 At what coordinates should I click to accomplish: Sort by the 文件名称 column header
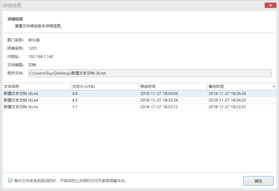click(x=36, y=87)
